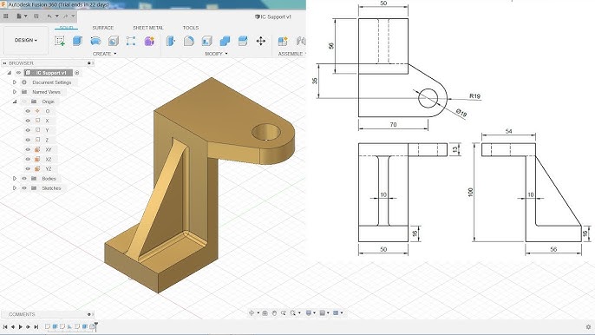Select the Extrude tool icon
The width and height of the screenshot is (595, 335).
coord(77,41)
